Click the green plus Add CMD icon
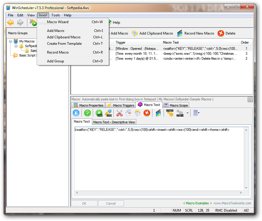Viewport: 262px width, 221px height. [99, 113]
